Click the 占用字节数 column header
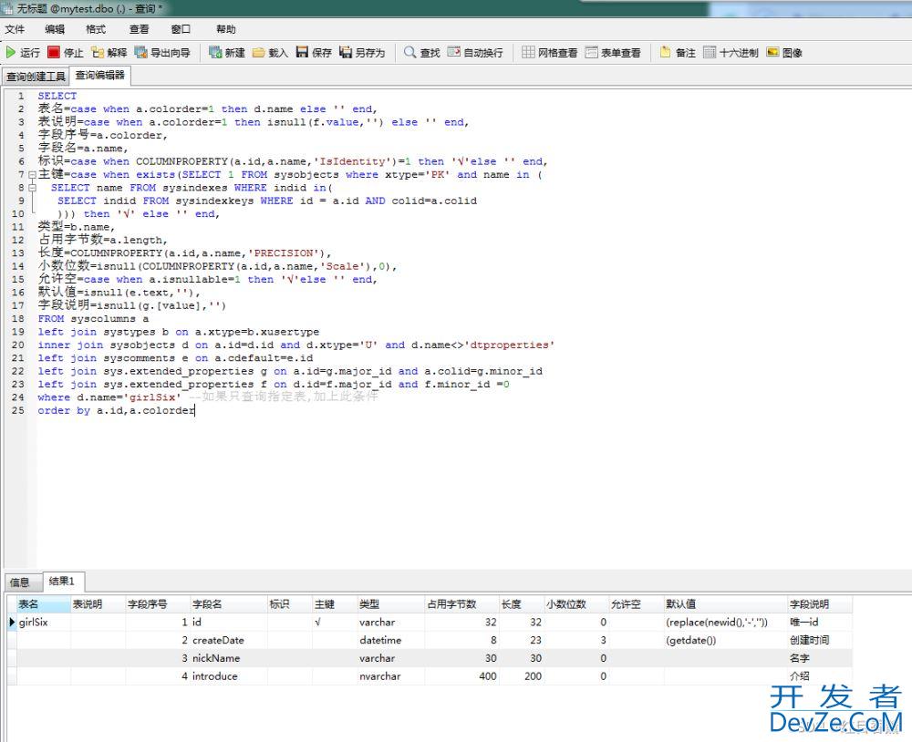Image resolution: width=912 pixels, height=742 pixels. click(461, 604)
